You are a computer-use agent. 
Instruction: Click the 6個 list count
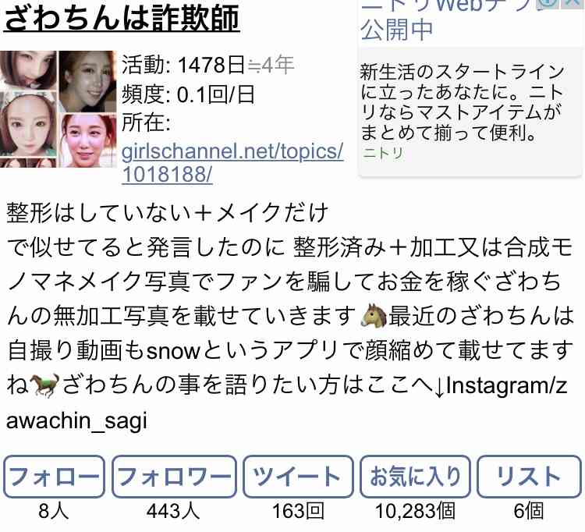(528, 511)
